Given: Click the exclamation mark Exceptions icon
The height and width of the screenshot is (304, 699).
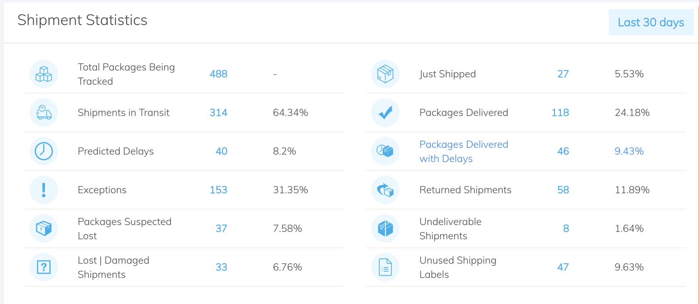Looking at the screenshot, I should (44, 190).
